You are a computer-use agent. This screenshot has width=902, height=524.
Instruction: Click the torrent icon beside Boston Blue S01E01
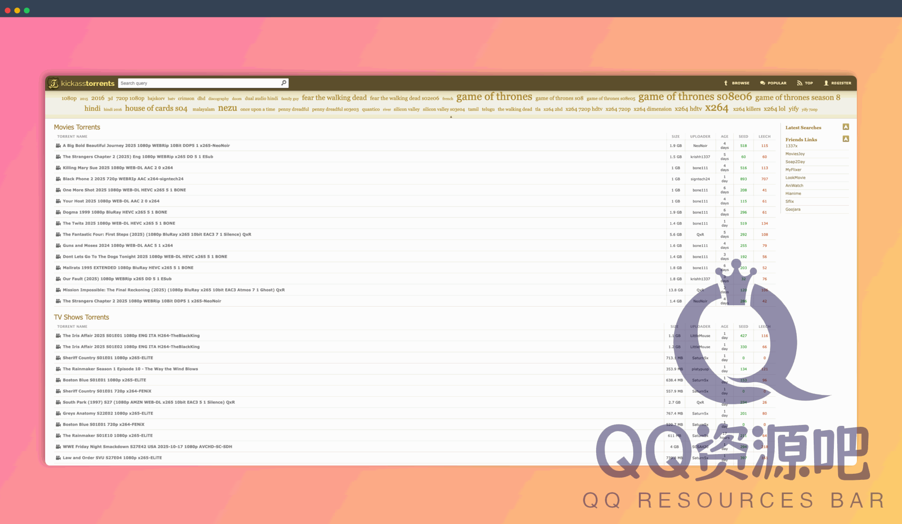(x=58, y=380)
